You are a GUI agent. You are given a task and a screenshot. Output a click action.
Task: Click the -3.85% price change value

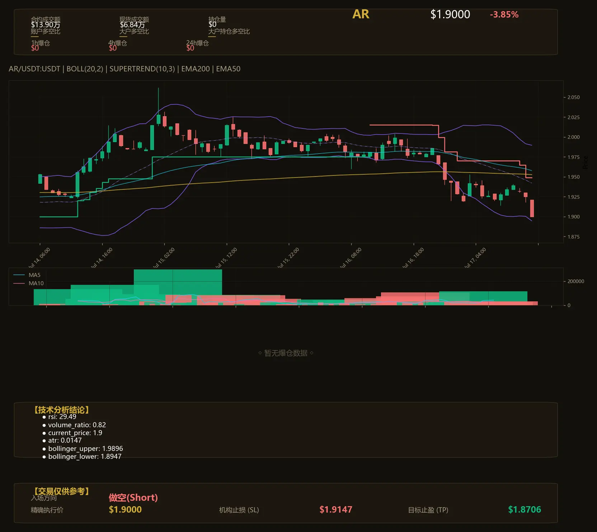[x=504, y=15]
